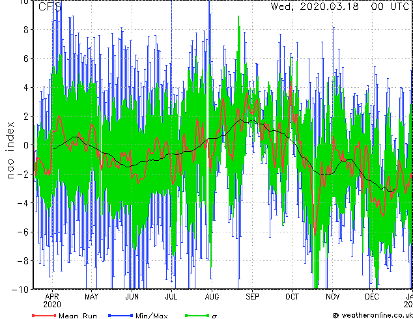Click the nao index axis title

point(10,150)
